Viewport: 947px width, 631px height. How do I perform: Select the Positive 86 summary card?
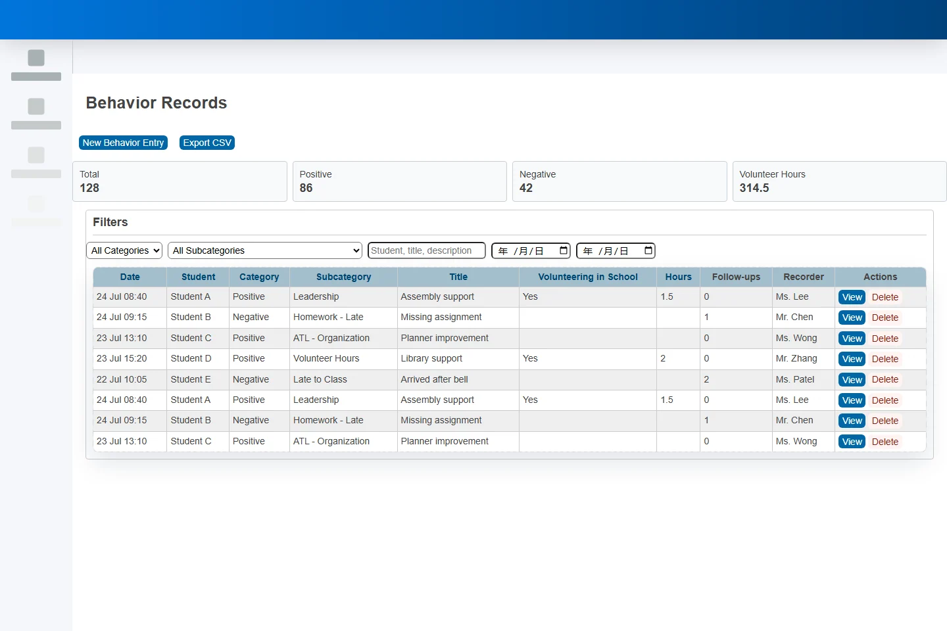coord(400,181)
